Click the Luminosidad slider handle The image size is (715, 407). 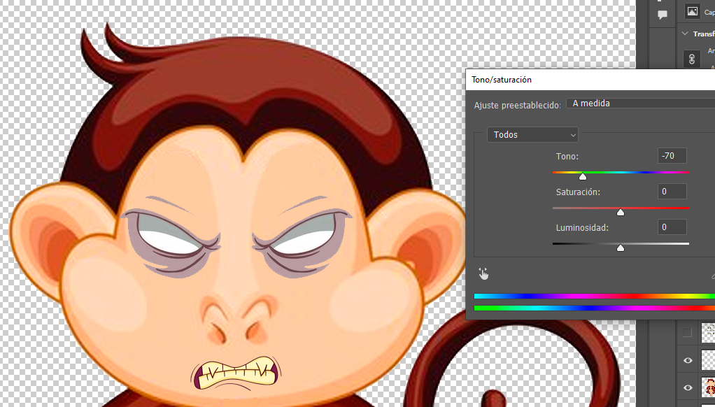coord(620,248)
